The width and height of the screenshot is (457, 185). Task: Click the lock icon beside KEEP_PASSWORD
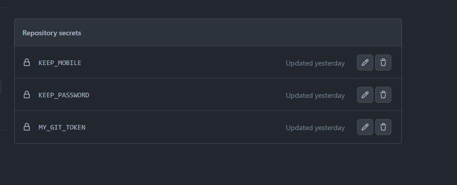tap(27, 95)
